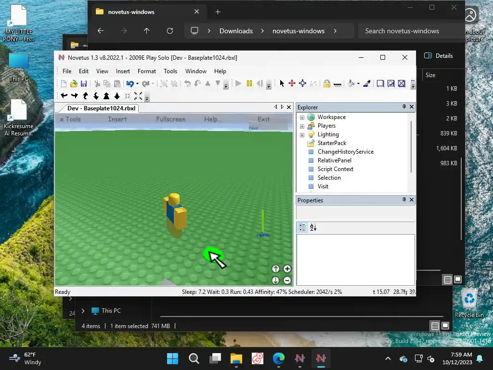Open the Insert menu
The image size is (493, 370).
123,71
